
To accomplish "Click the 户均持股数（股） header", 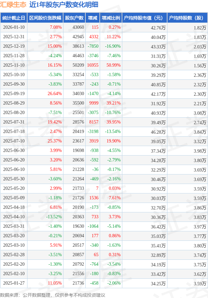I will [187, 18].
